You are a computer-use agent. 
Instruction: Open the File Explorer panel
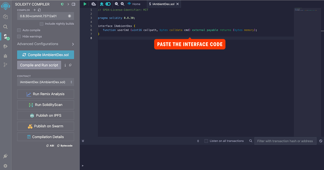[5, 17]
